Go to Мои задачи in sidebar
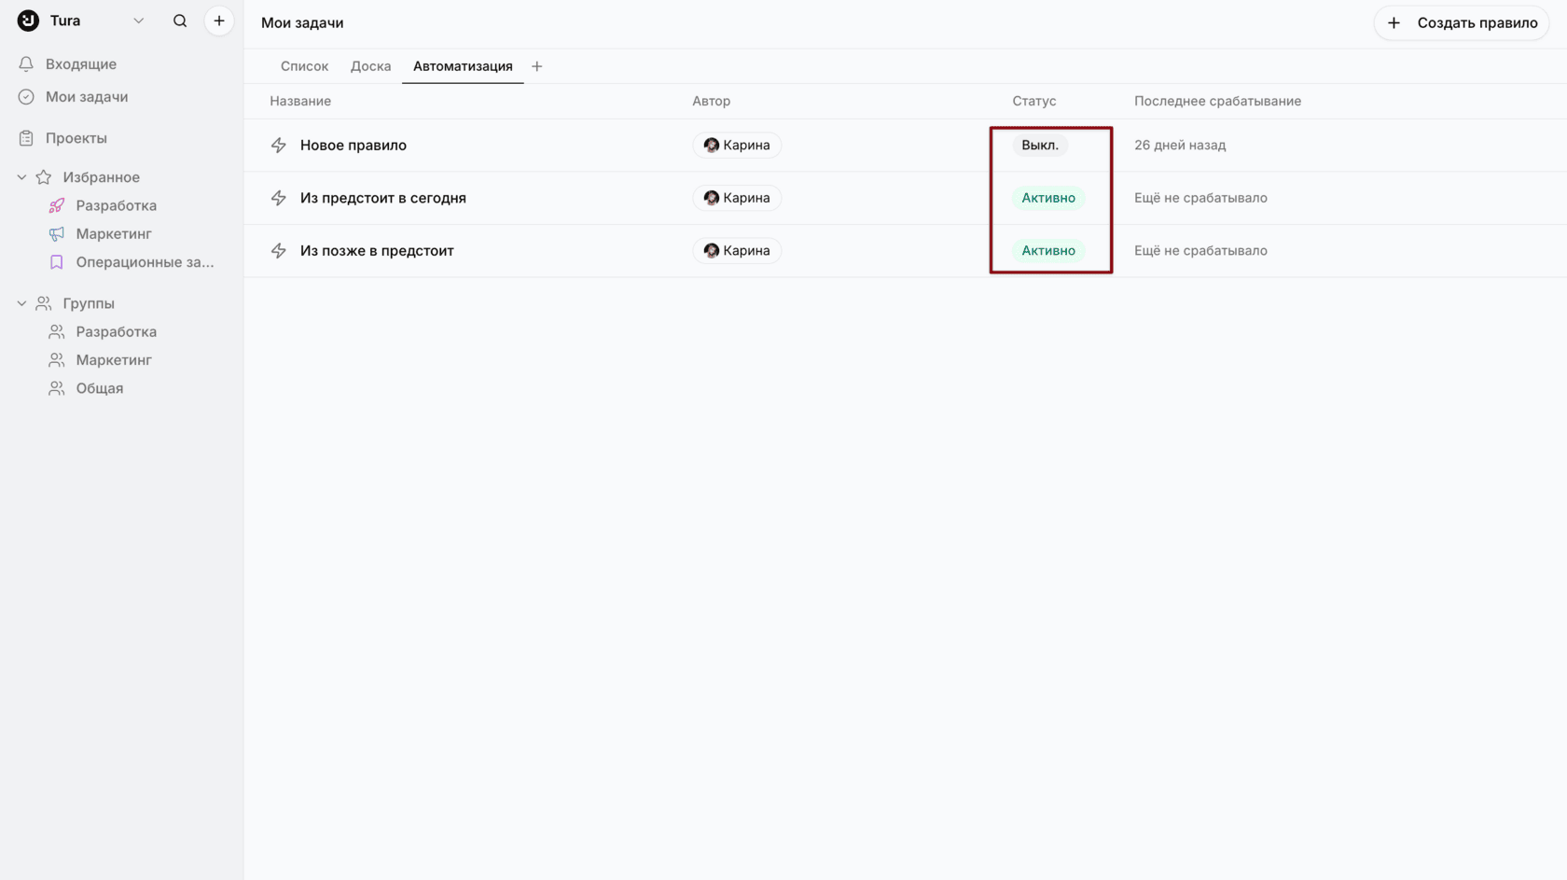 (x=87, y=97)
